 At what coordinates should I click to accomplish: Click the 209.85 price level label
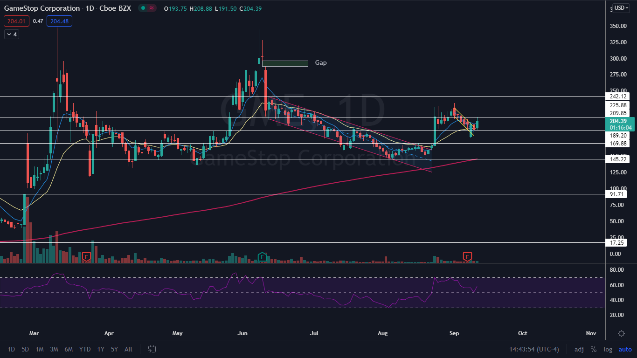[x=617, y=113]
